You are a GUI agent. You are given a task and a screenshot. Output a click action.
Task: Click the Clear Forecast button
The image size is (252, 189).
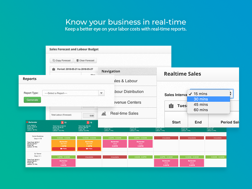click(x=85, y=60)
